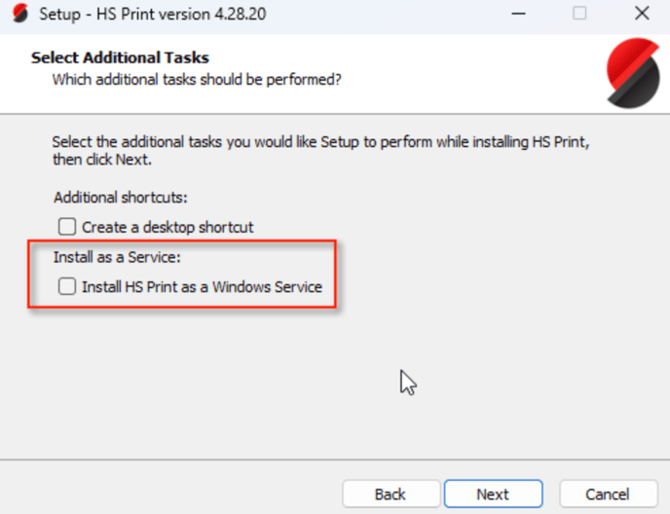Screen dimensions: 670x514
Task: Click the 'Additional shortcuts:' group label
Action: coord(121,198)
